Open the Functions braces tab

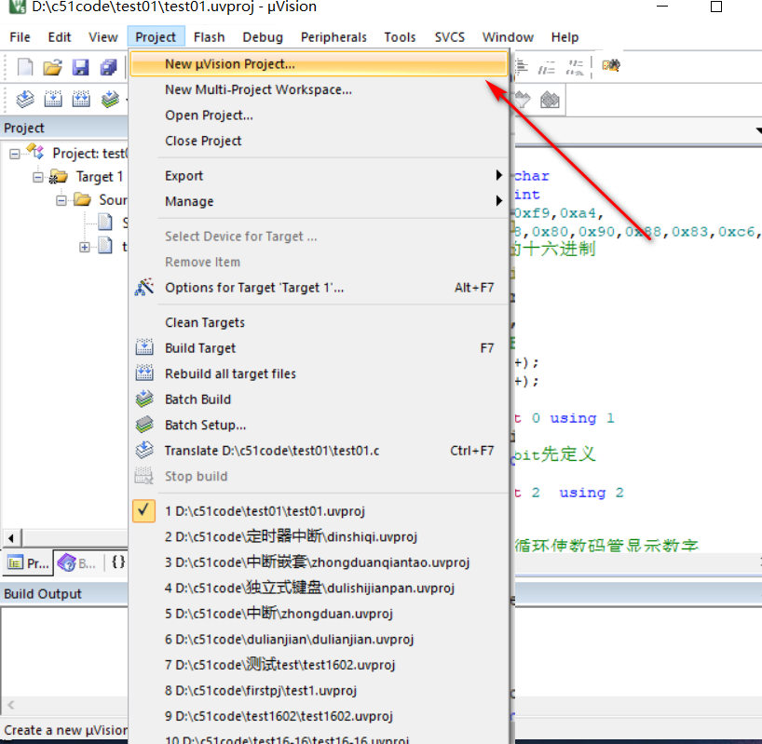pos(118,562)
